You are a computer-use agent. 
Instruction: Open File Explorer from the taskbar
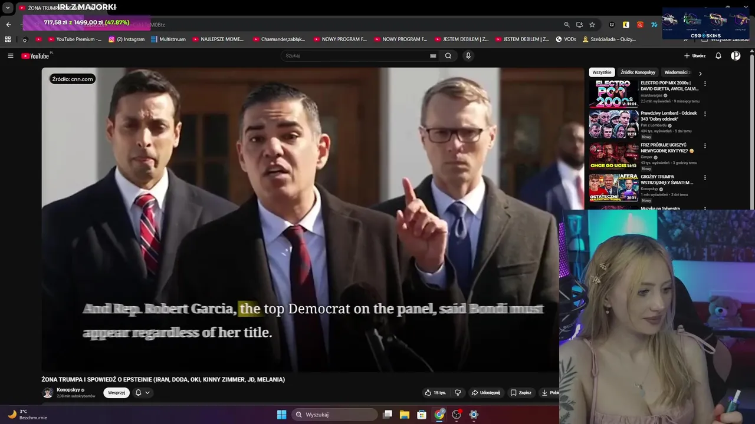405,415
